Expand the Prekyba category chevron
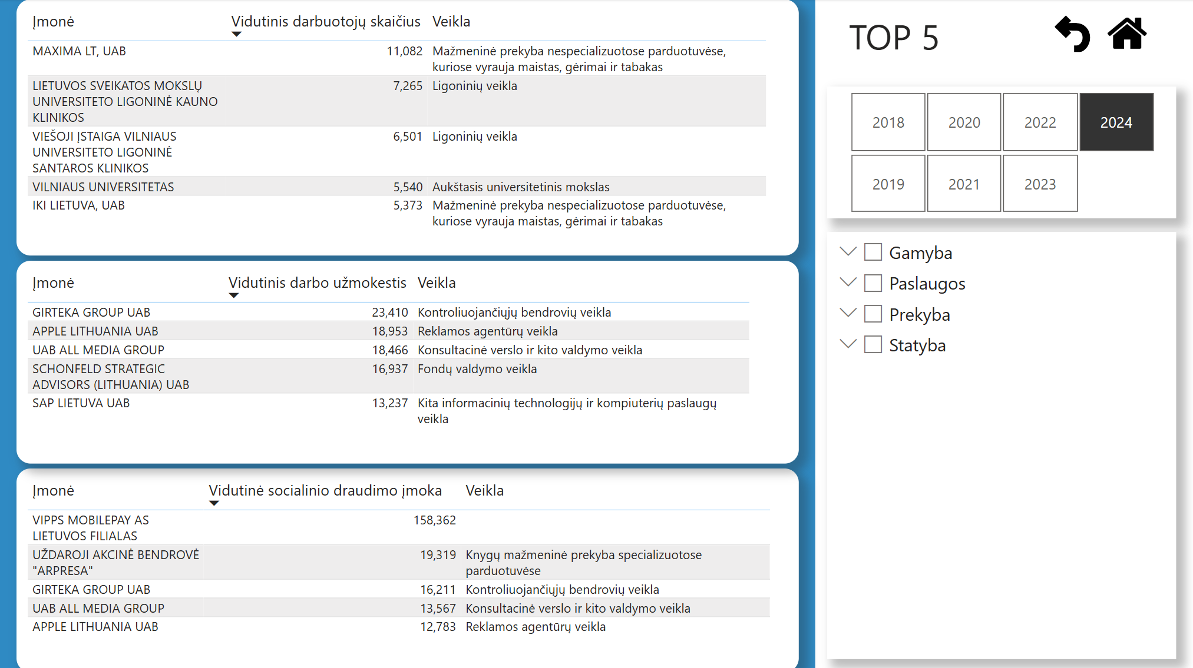Image resolution: width=1193 pixels, height=668 pixels. click(x=848, y=313)
